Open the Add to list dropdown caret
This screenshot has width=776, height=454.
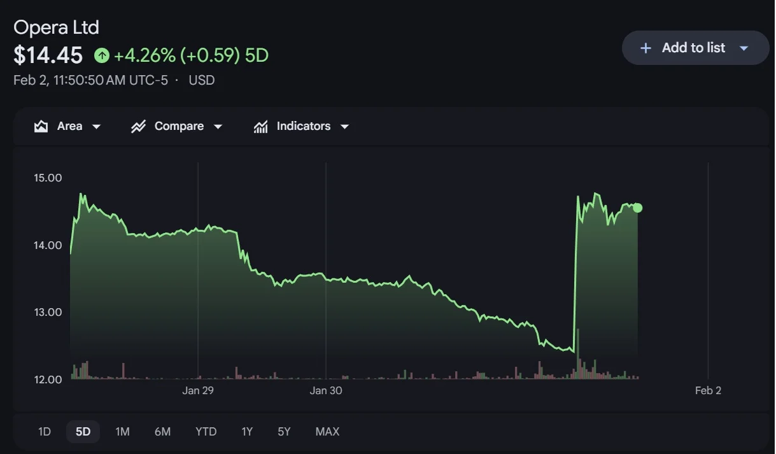click(744, 48)
